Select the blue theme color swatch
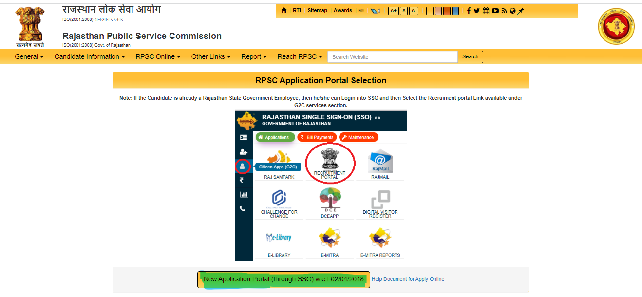 [x=455, y=11]
